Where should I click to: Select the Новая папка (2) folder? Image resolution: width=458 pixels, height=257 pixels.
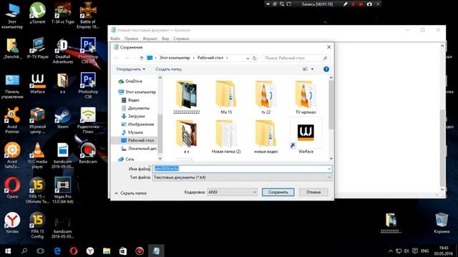pyautogui.click(x=226, y=137)
